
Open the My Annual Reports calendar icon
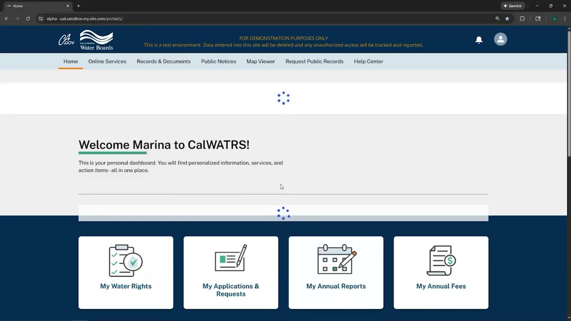coord(336,259)
